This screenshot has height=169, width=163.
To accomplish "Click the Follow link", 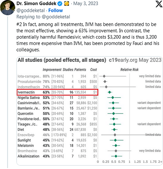I will 56,10.
